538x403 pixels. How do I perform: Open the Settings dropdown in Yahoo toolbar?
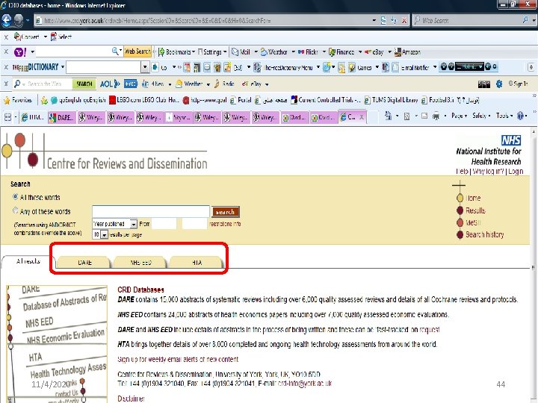point(212,51)
